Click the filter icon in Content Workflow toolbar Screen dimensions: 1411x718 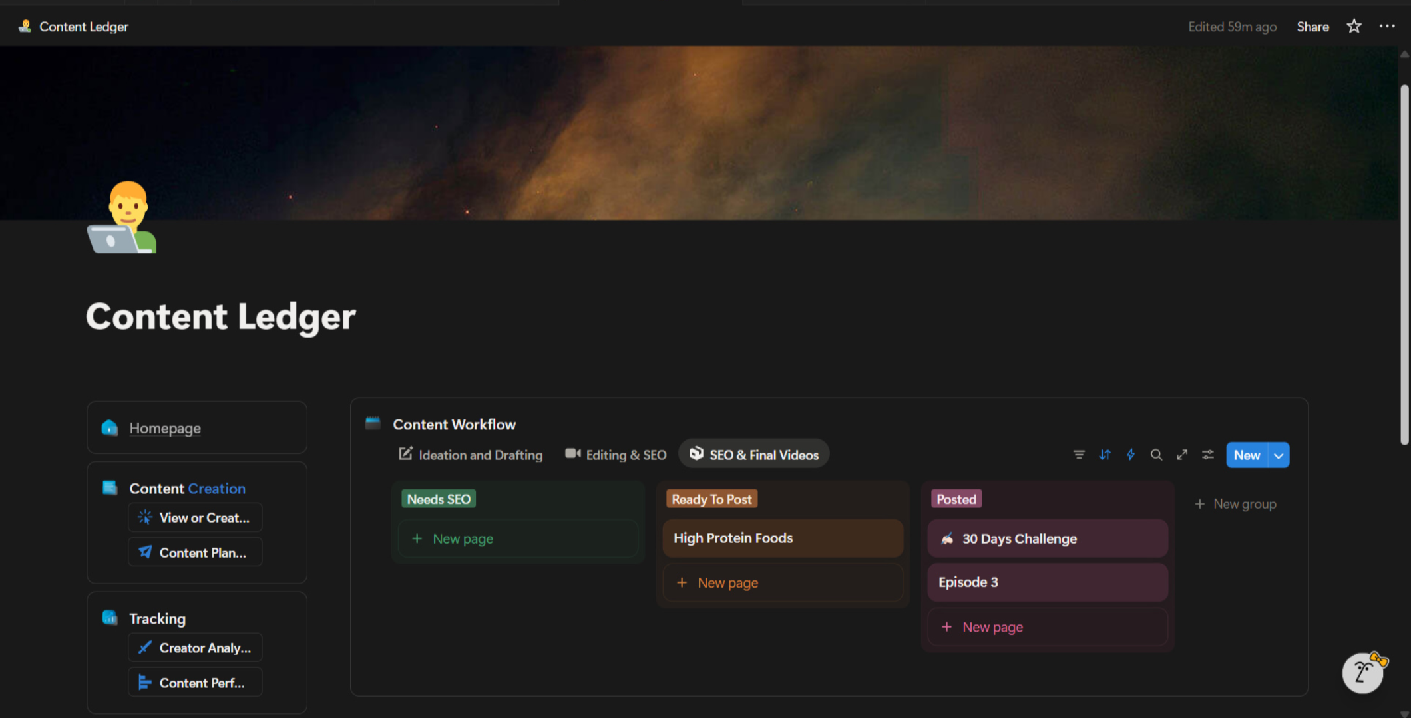click(x=1079, y=455)
